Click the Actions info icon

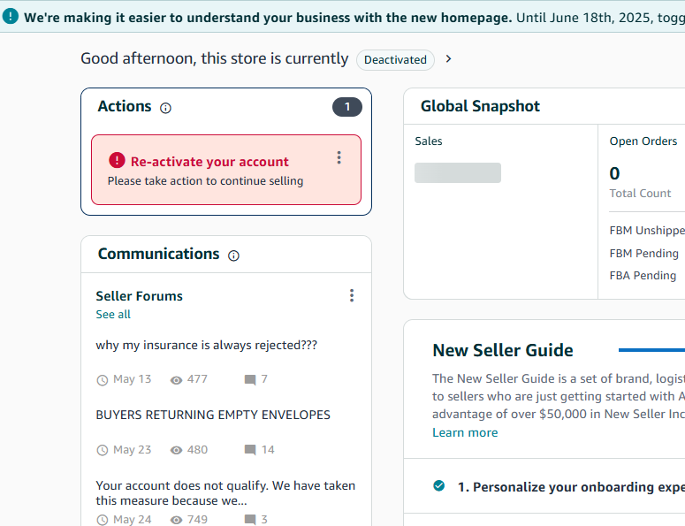pos(165,108)
